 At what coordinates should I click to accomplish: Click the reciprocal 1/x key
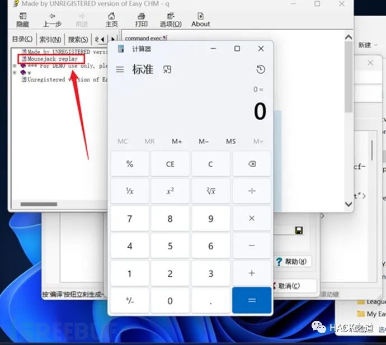(x=130, y=191)
